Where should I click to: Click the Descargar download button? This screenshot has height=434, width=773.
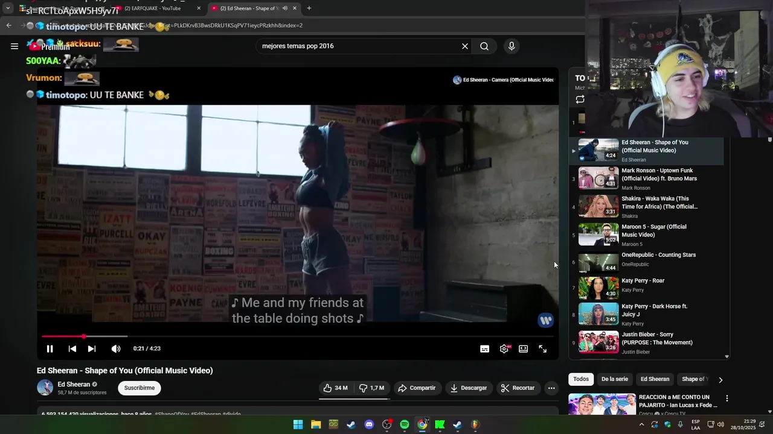click(469, 388)
